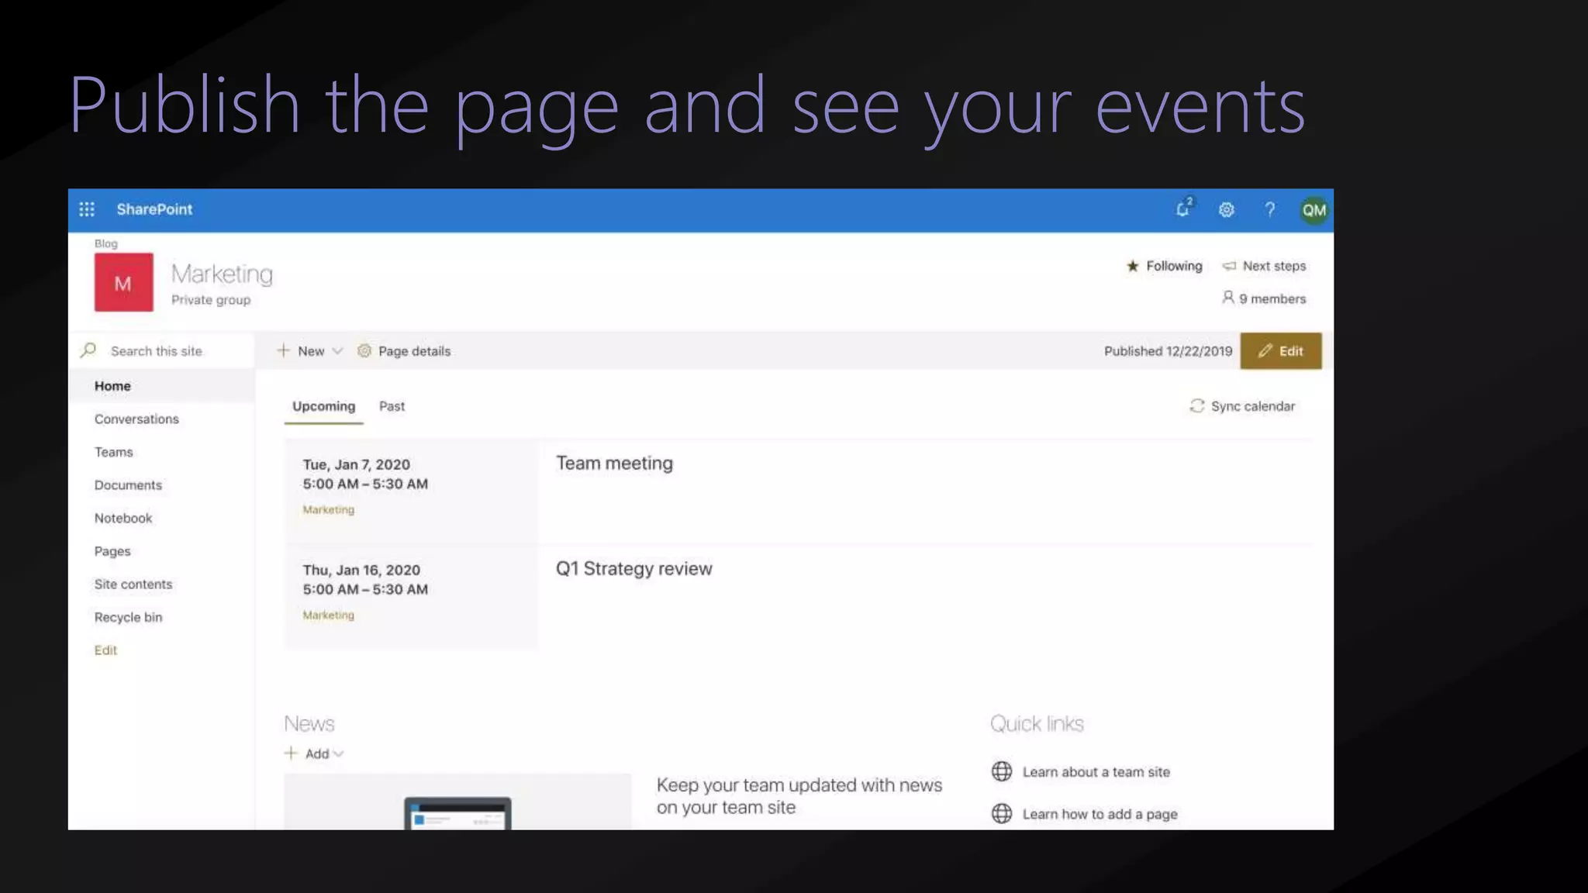
Task: Click the Marketing tag under Jan 7 event
Action: [x=328, y=509]
